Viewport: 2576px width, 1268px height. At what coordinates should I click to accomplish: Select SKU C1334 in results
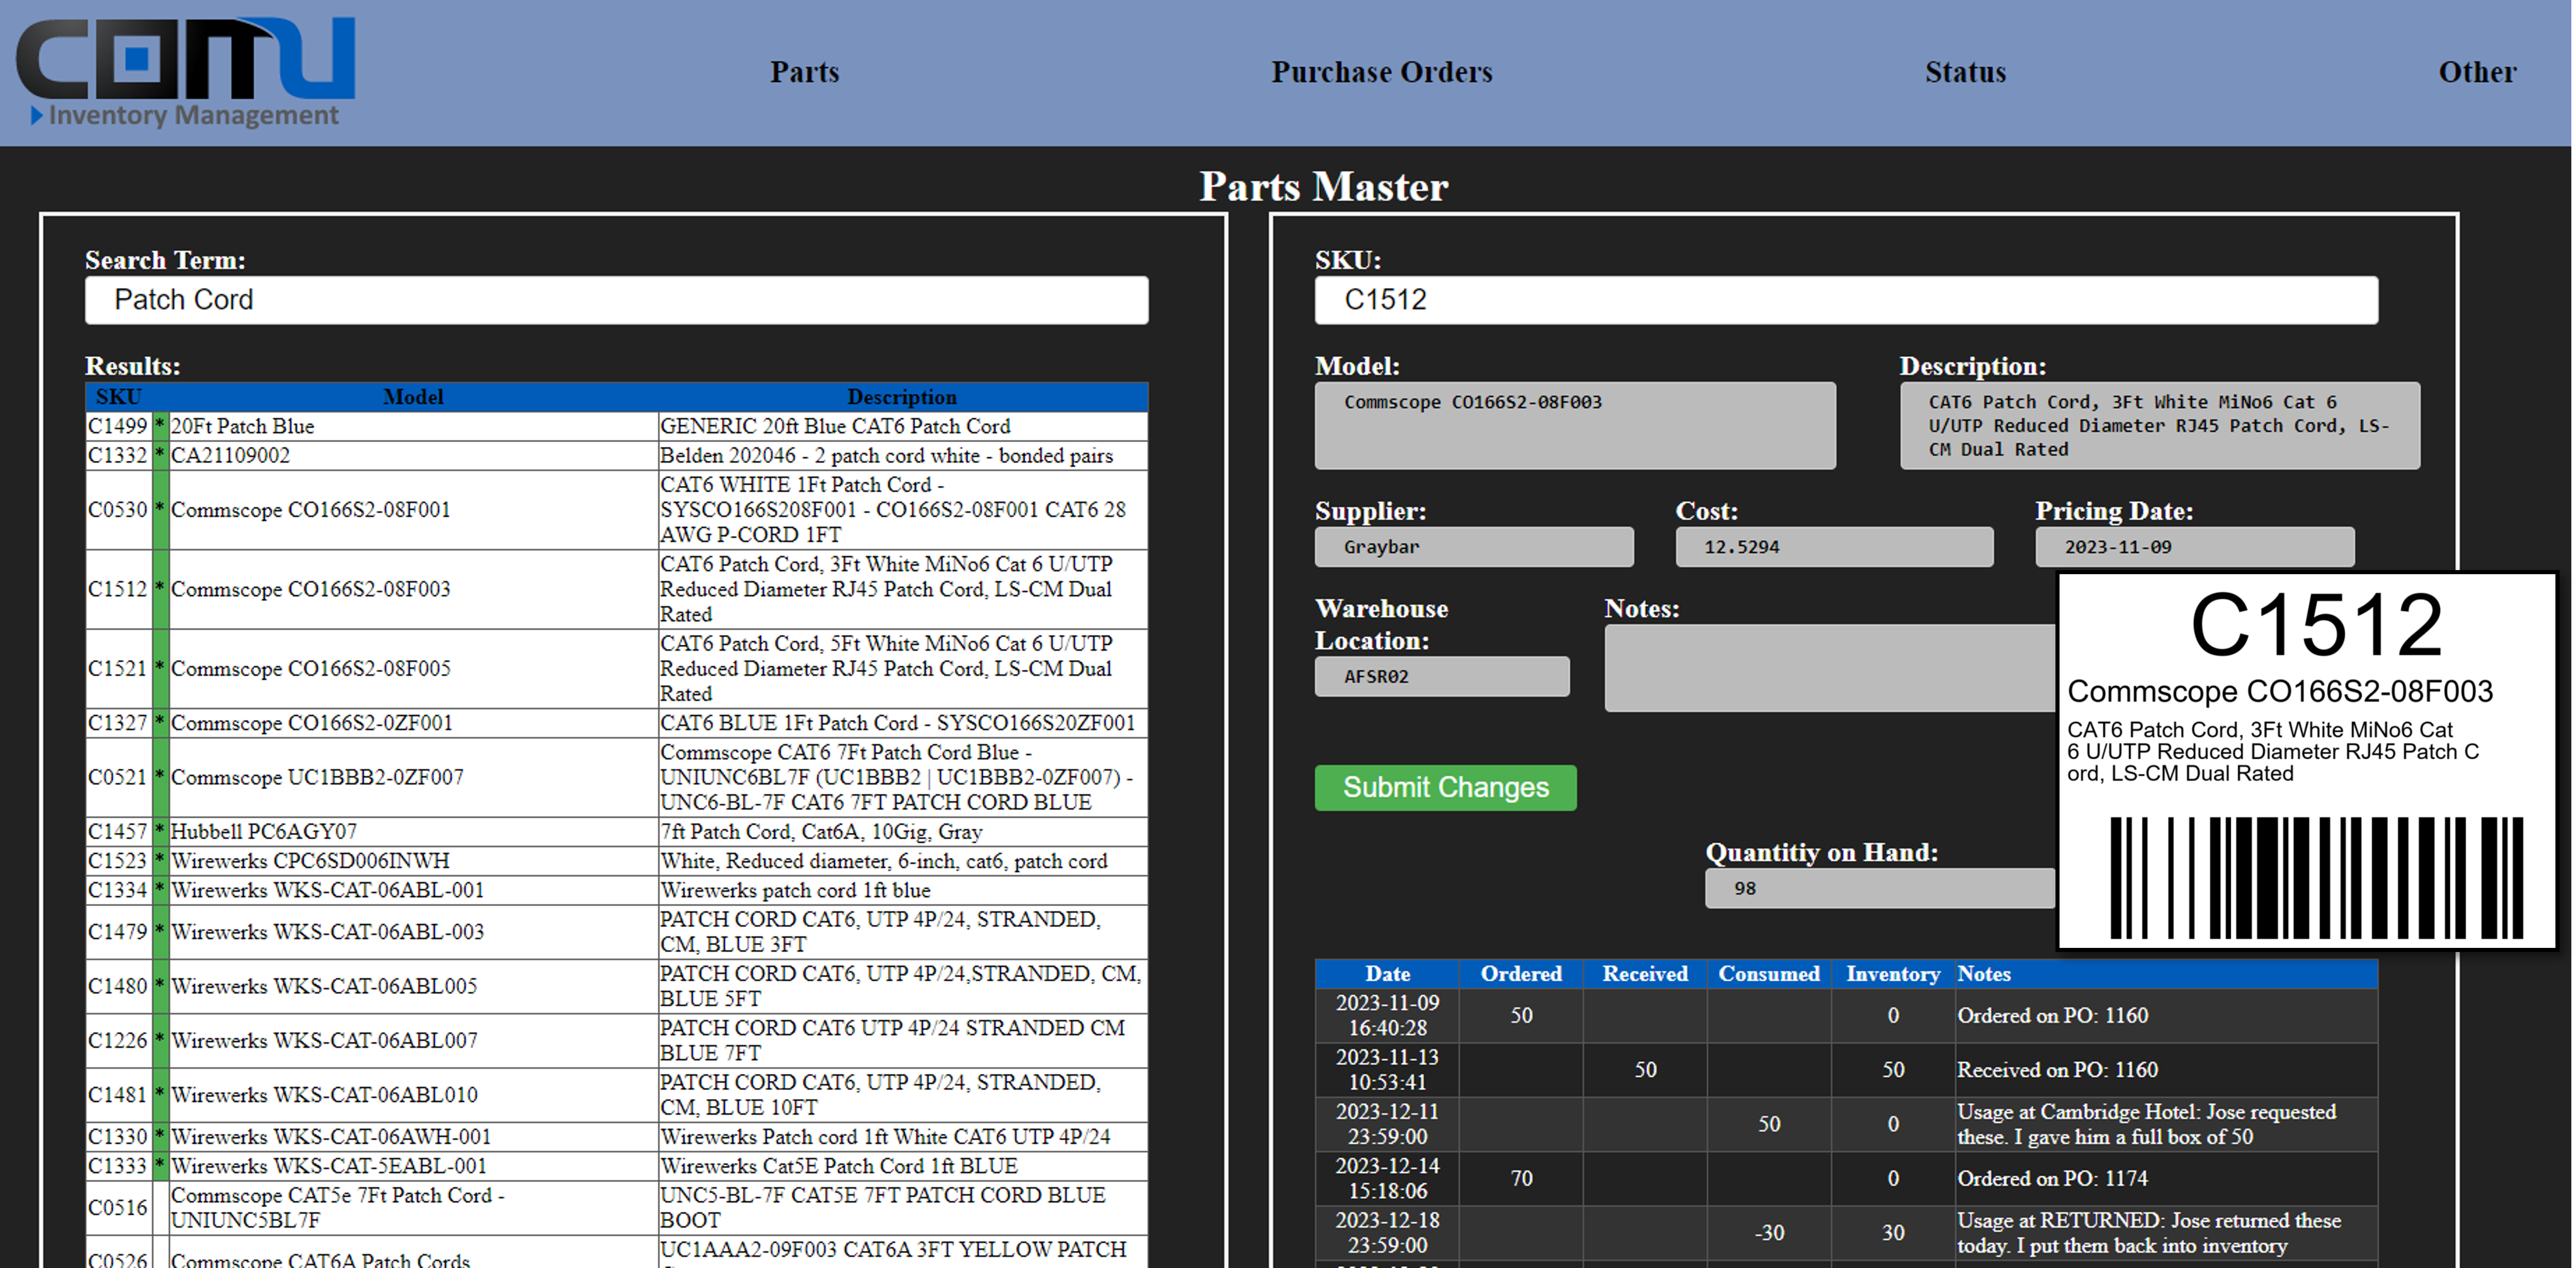coord(118,890)
